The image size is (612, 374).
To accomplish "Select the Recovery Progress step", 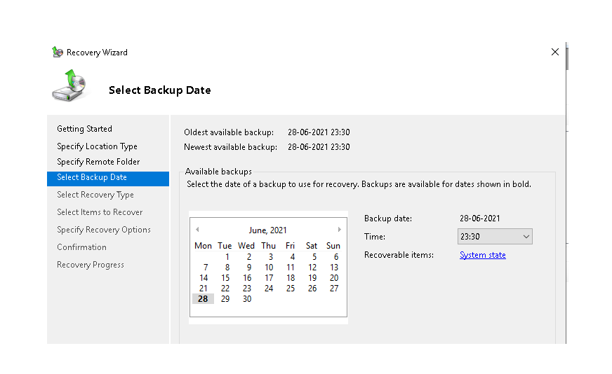I will pos(90,265).
